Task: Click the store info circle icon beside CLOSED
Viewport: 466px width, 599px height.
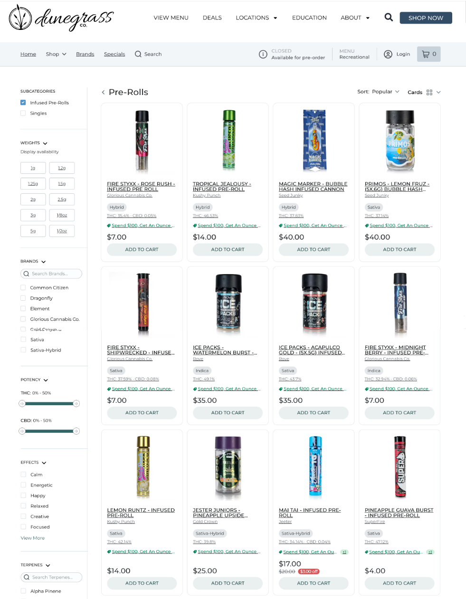Action: 263,54
